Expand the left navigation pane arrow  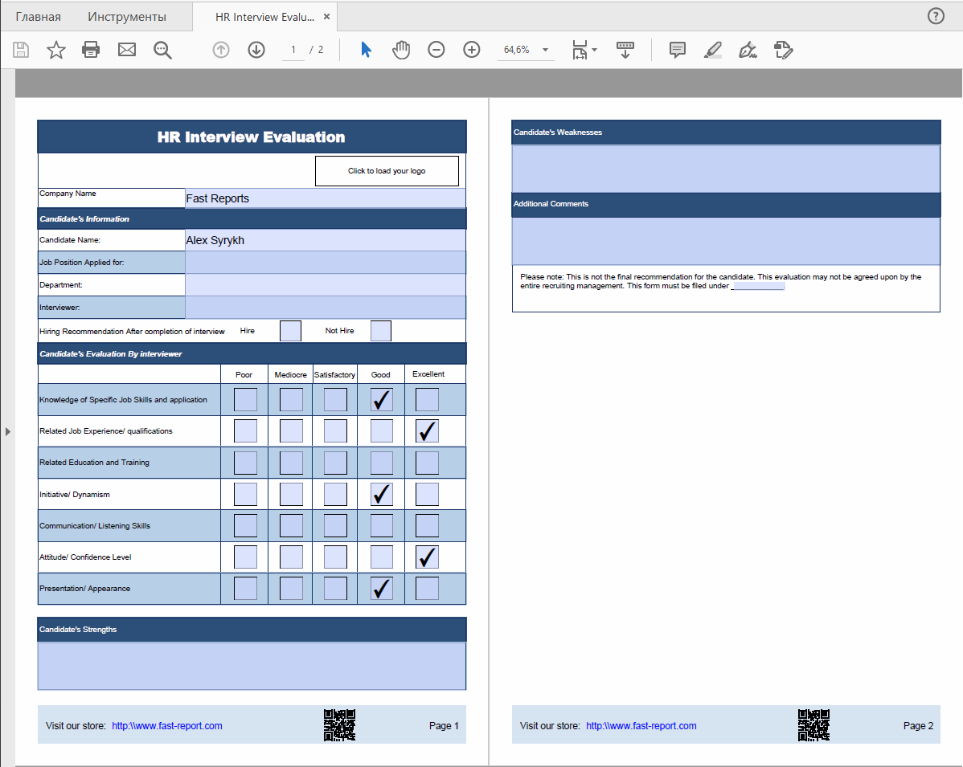(7, 431)
